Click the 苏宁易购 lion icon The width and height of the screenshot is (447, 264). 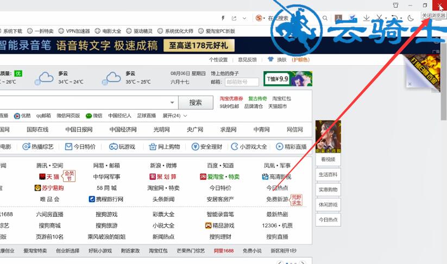coord(37,188)
